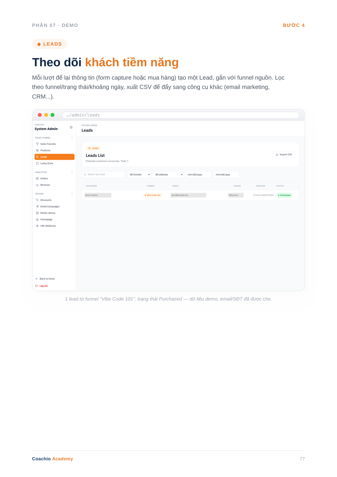Select the Leads menu item
337x477 pixels.
pos(54,157)
